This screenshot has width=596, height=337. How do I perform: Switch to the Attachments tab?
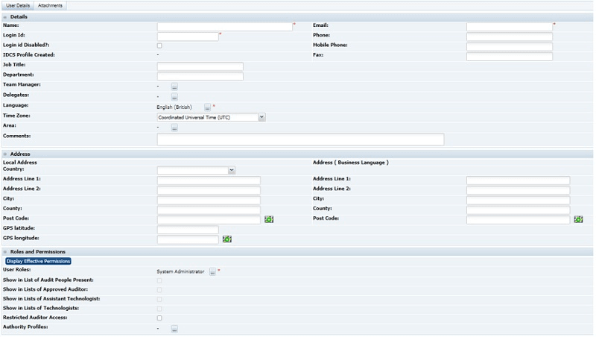50,6
